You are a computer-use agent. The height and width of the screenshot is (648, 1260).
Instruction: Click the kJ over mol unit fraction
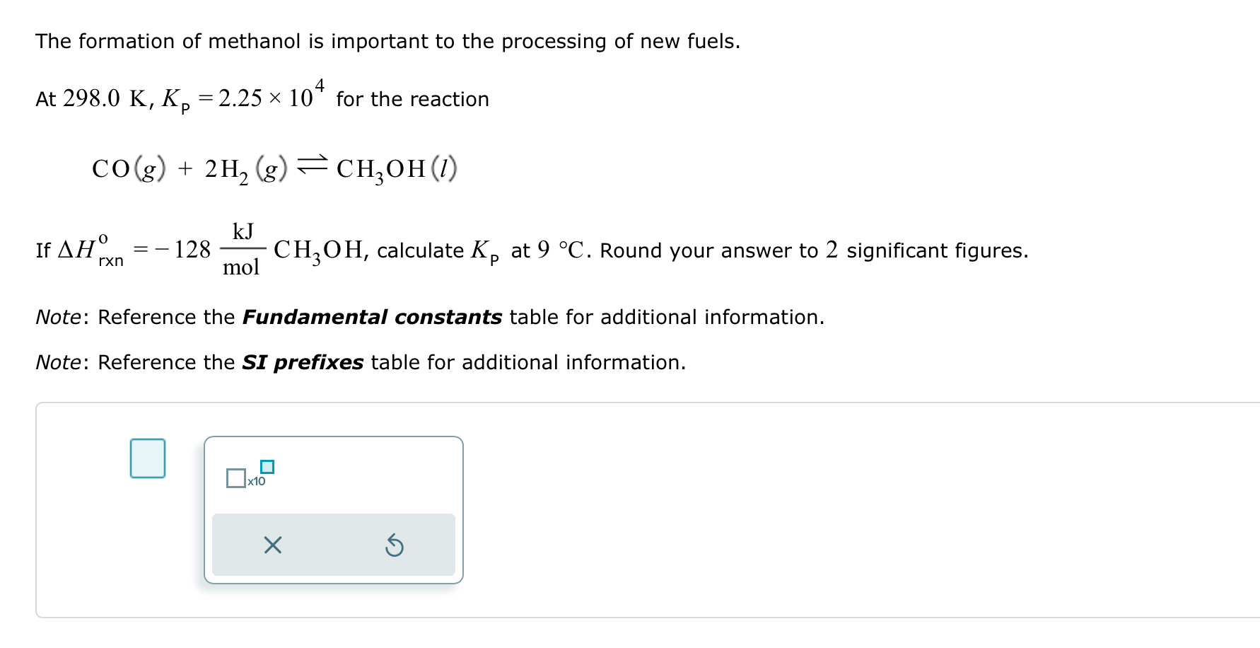coord(242,249)
